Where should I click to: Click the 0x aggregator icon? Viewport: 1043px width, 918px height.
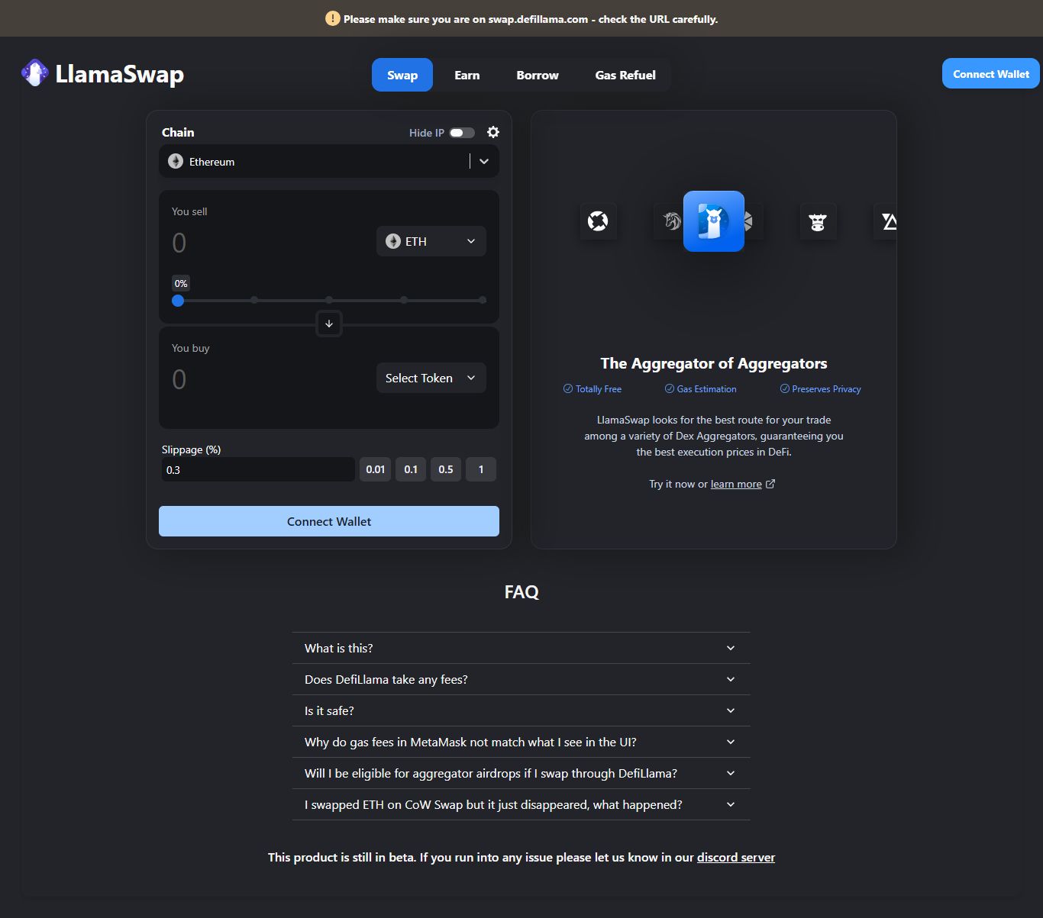pos(598,221)
